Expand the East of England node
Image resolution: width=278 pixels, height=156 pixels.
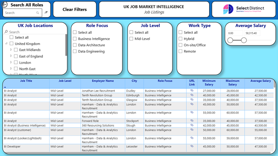pyautogui.click(x=11, y=56)
